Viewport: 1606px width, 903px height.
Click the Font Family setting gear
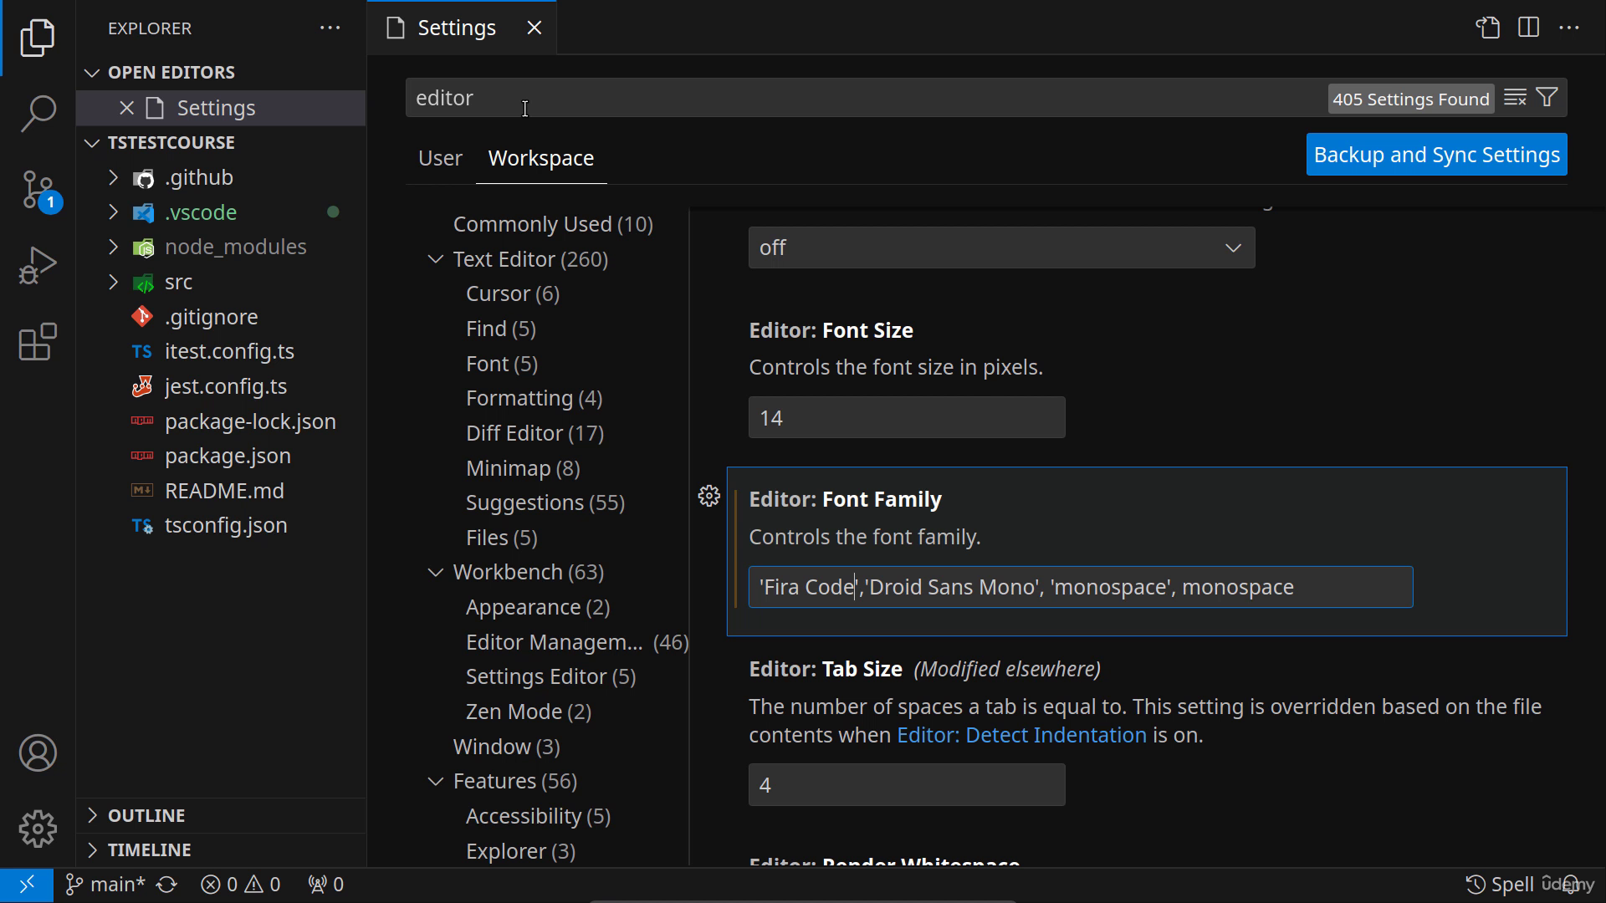[709, 496]
